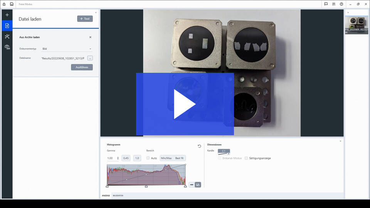The height and width of the screenshot is (208, 370).
Task: Click the middle histogram slider handle
Action: (146, 186)
